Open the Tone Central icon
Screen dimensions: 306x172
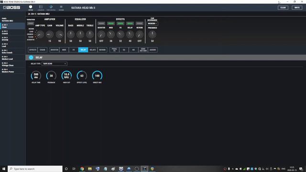[x=51, y=8]
